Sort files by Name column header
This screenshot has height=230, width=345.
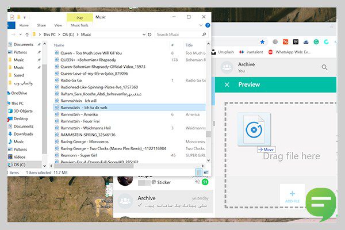click(x=59, y=45)
